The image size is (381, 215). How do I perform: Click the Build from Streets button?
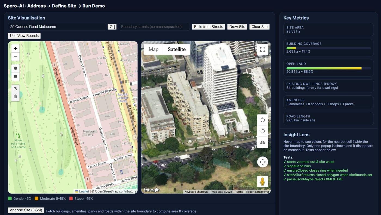pos(208,27)
